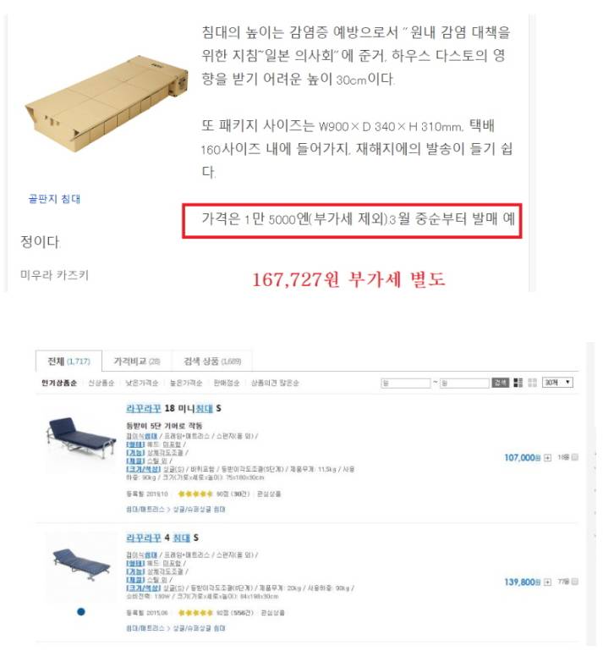Viewport: 603px width, 651px height.
Task: Open 라꾸라꾸 4 침대 S product title
Action: pos(162,538)
